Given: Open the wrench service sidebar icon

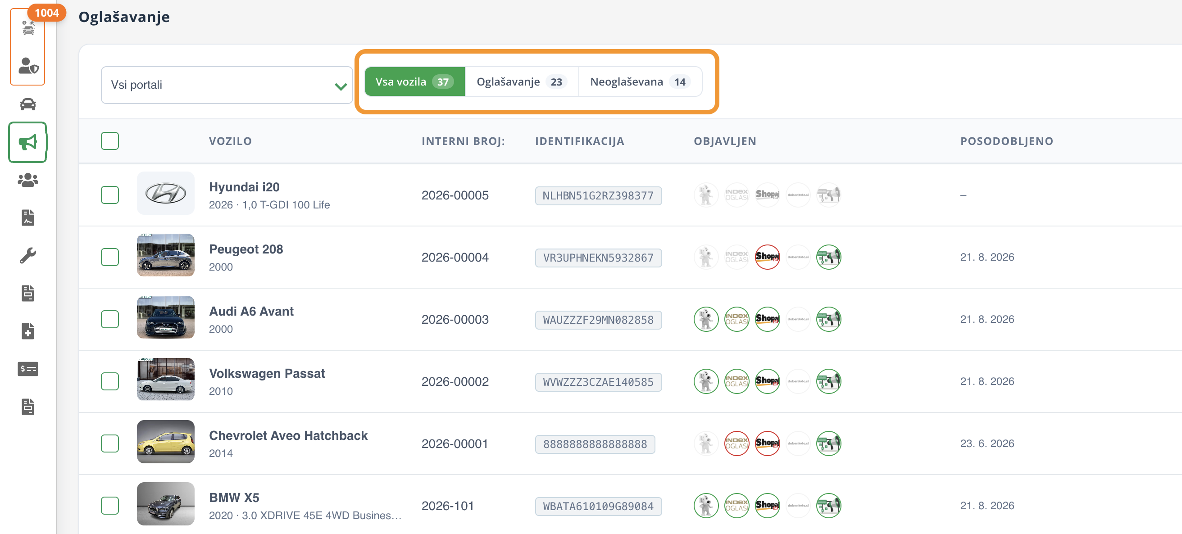Looking at the screenshot, I should pos(28,256).
